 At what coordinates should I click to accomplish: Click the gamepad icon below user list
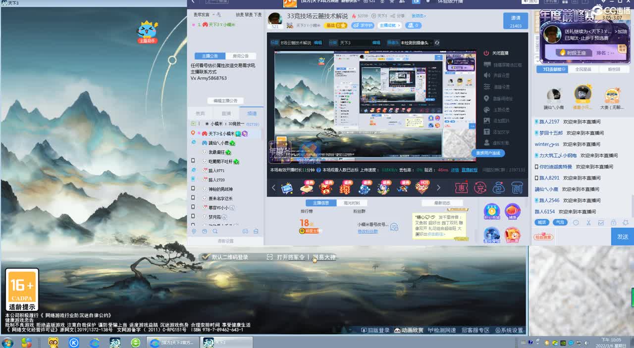coord(245,231)
